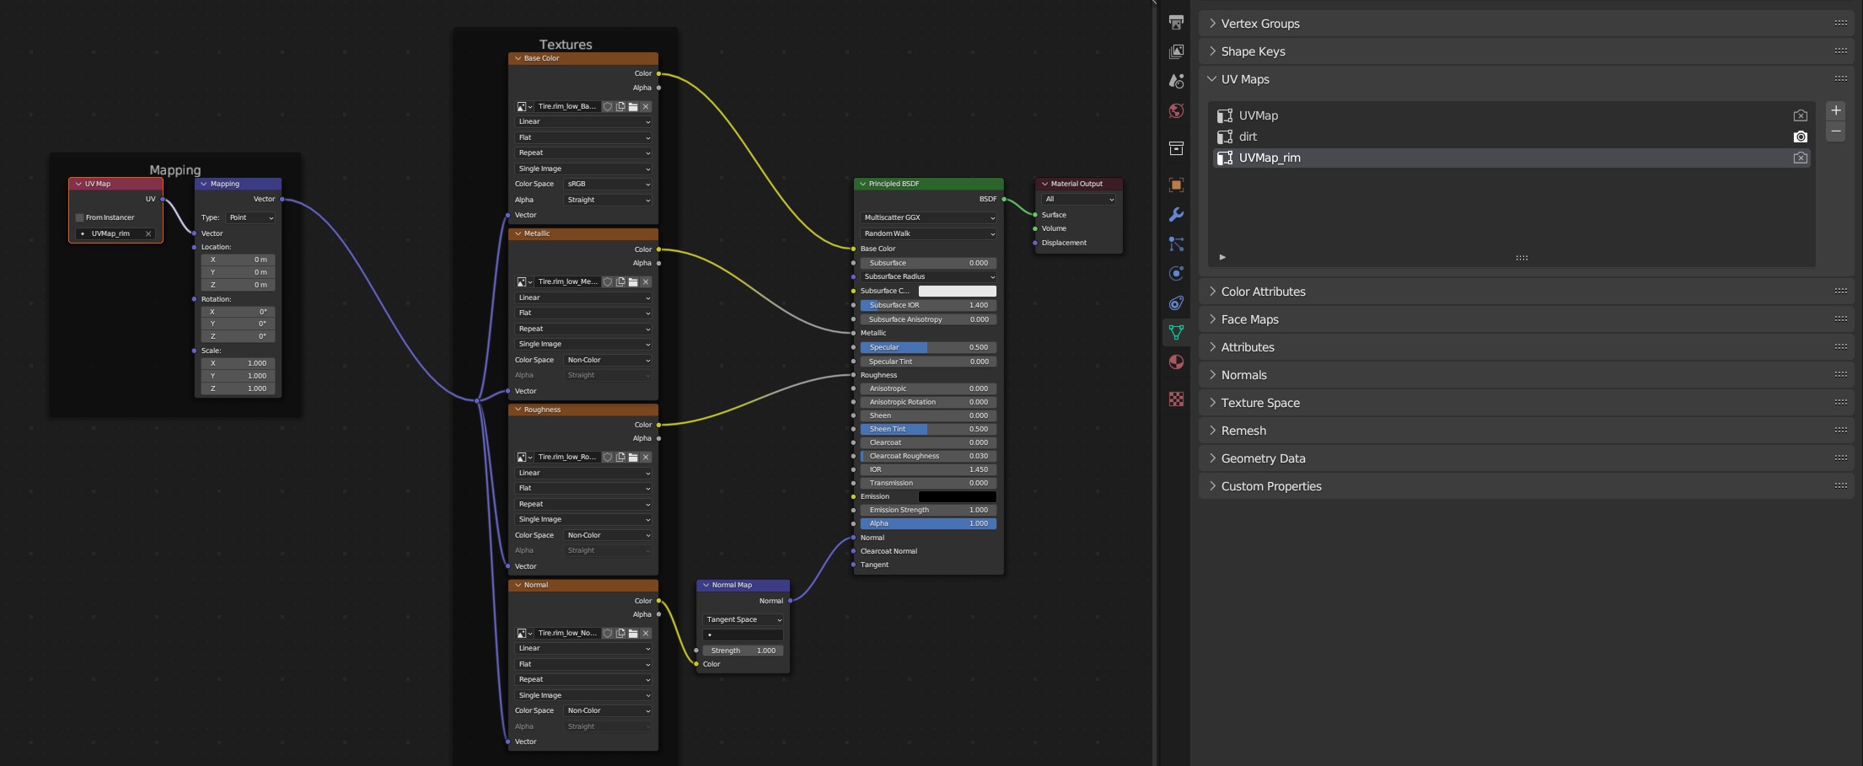
Task: Click the Subsurface Color white swatch
Action: [x=957, y=291]
